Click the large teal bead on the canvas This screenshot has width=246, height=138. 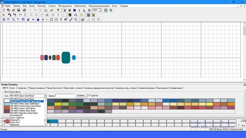[66, 58]
